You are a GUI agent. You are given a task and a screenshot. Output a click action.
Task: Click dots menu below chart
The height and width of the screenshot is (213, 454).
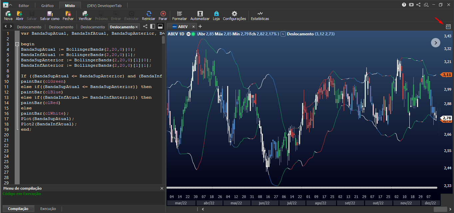[198, 209]
